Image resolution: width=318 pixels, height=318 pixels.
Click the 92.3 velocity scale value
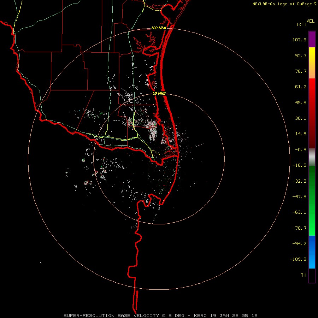click(301, 55)
